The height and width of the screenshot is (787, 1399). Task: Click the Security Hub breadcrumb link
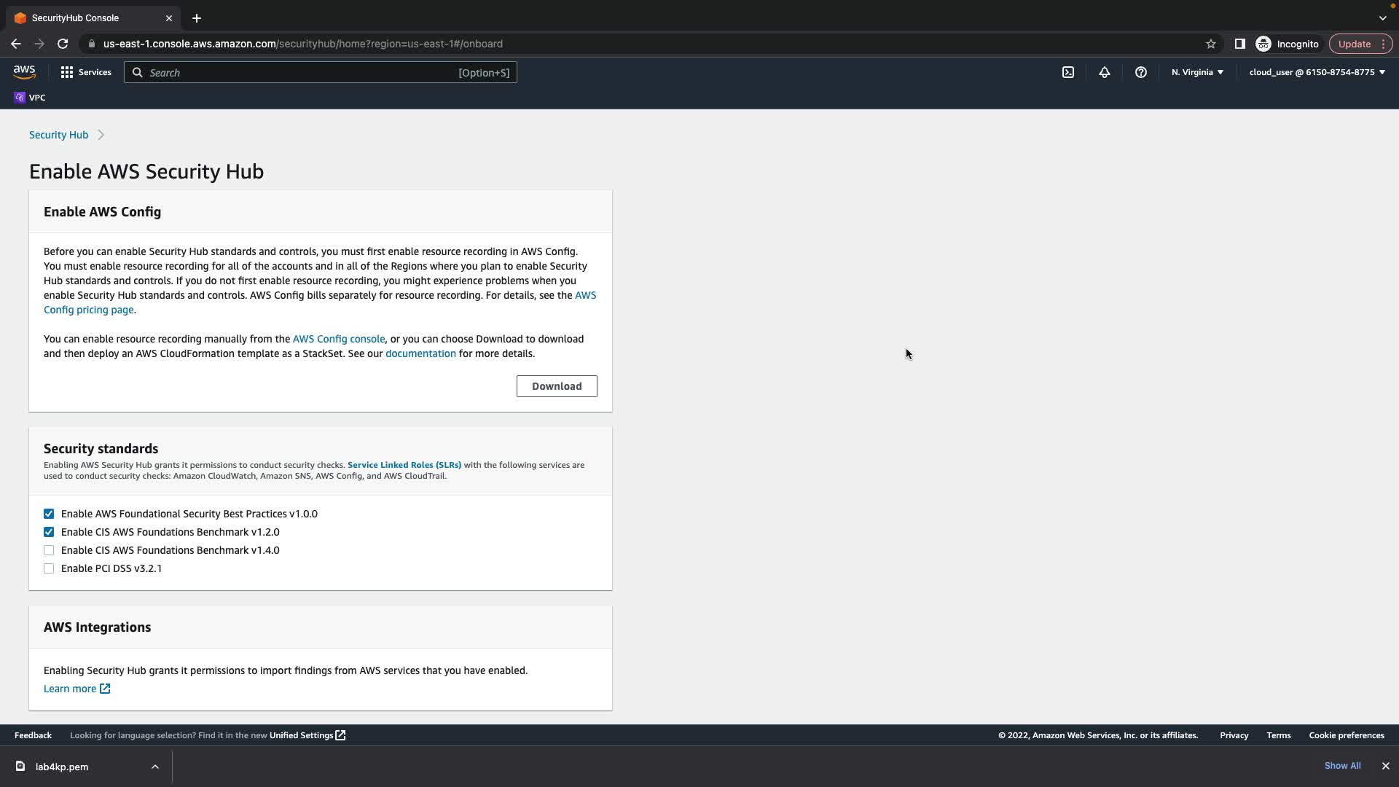[x=58, y=135]
